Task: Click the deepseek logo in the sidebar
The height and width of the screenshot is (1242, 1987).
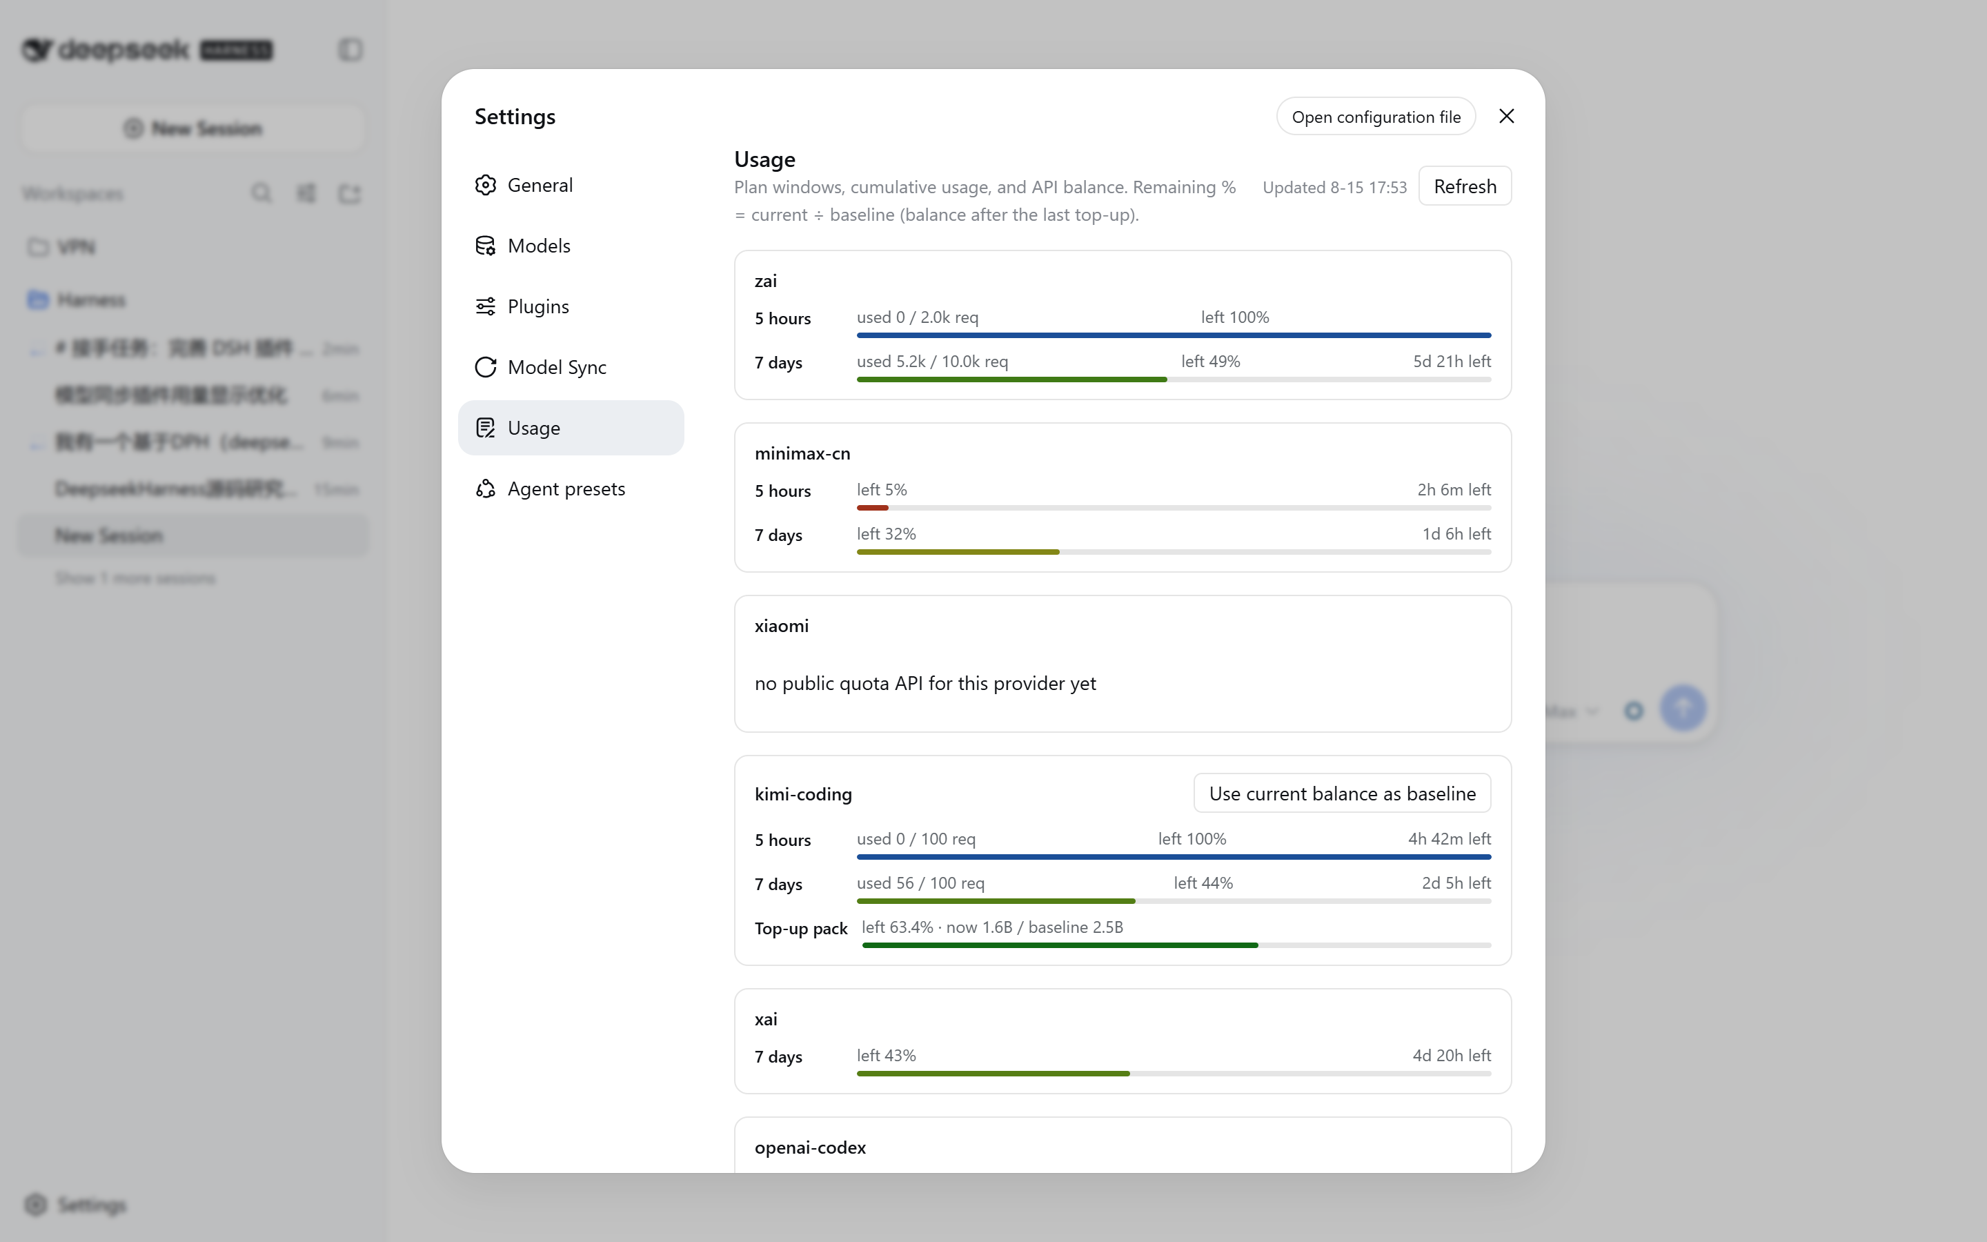Action: (x=148, y=50)
